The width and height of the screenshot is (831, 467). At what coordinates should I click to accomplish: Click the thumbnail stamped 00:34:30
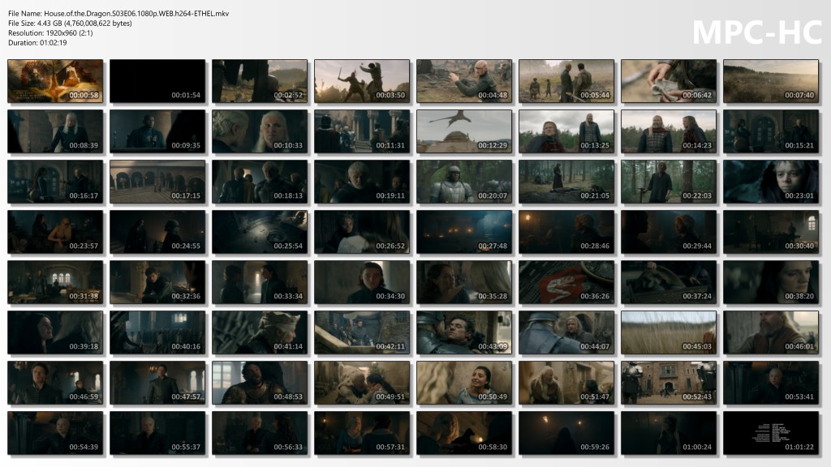click(x=362, y=282)
